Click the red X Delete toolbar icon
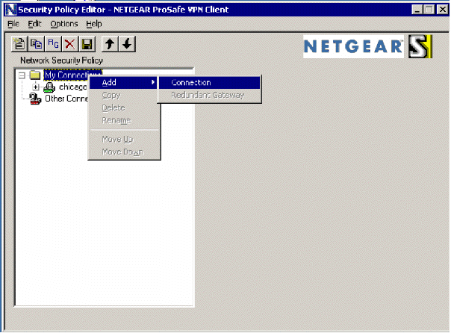This screenshot has height=333, width=451. tap(70, 44)
